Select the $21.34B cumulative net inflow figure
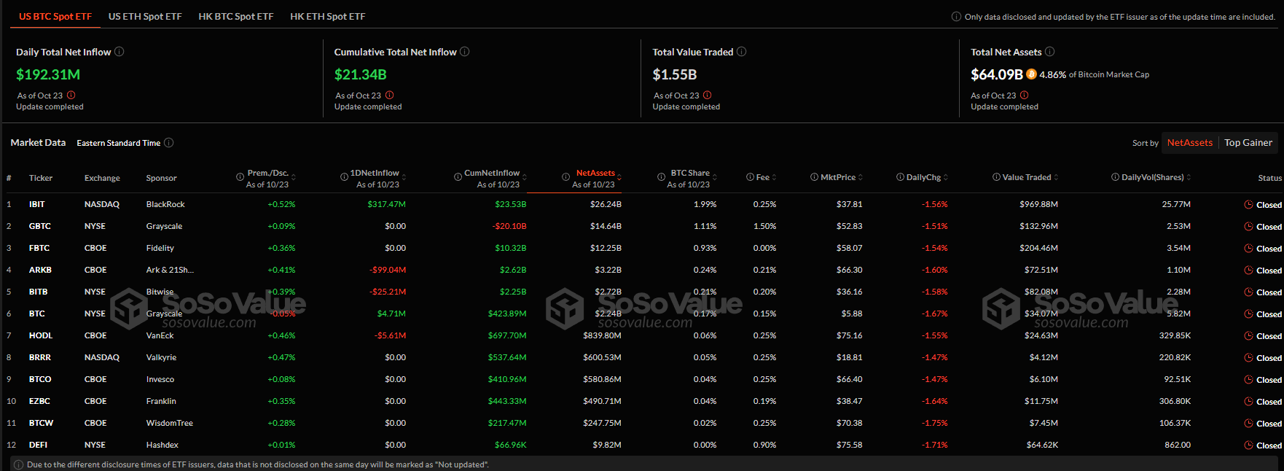Screen dimensions: 1284x471 point(361,74)
